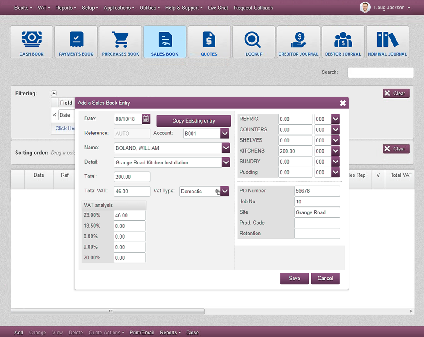This screenshot has height=337, width=424.
Task: Open the Purchases Book cart icon
Action: (x=120, y=40)
